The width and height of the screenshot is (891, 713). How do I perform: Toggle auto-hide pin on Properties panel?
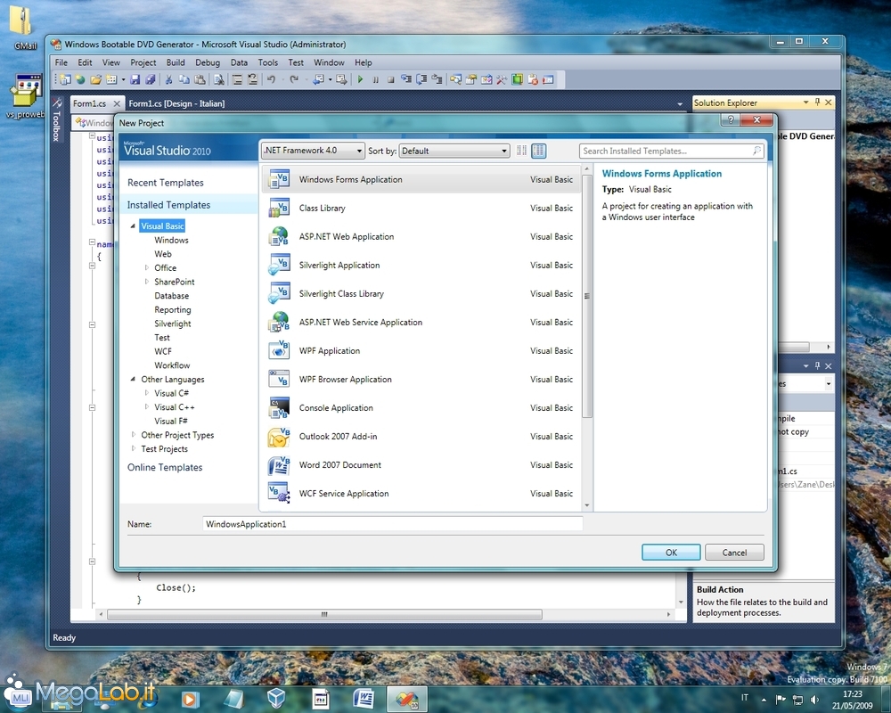click(x=817, y=365)
